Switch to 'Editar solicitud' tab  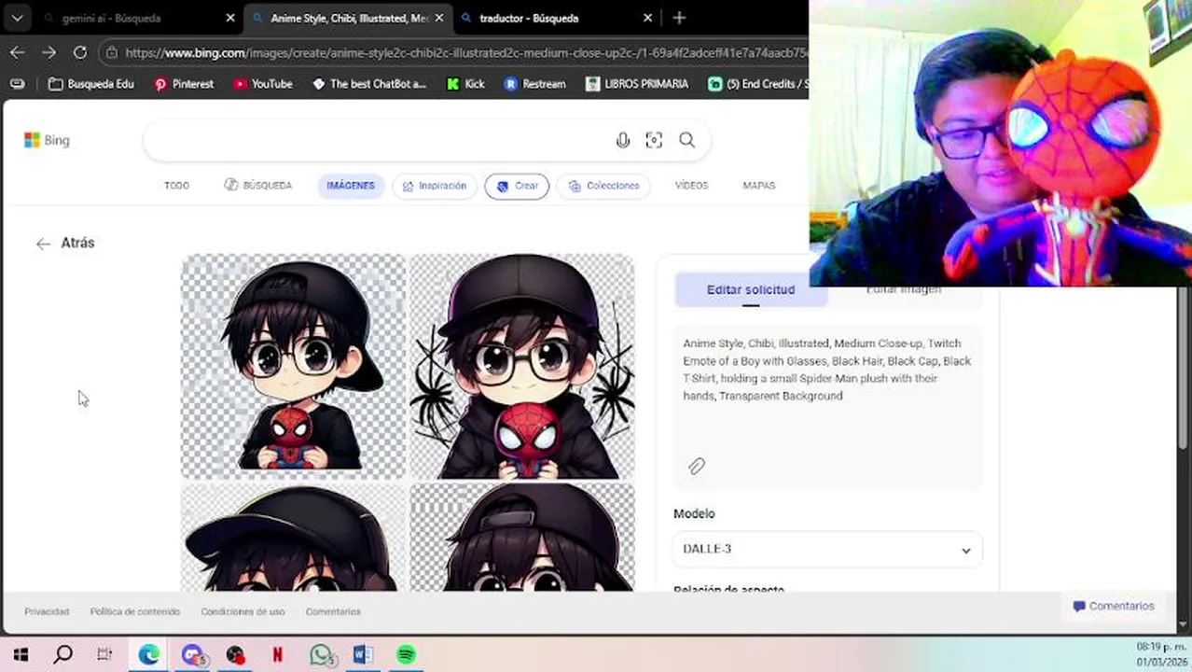pos(751,290)
